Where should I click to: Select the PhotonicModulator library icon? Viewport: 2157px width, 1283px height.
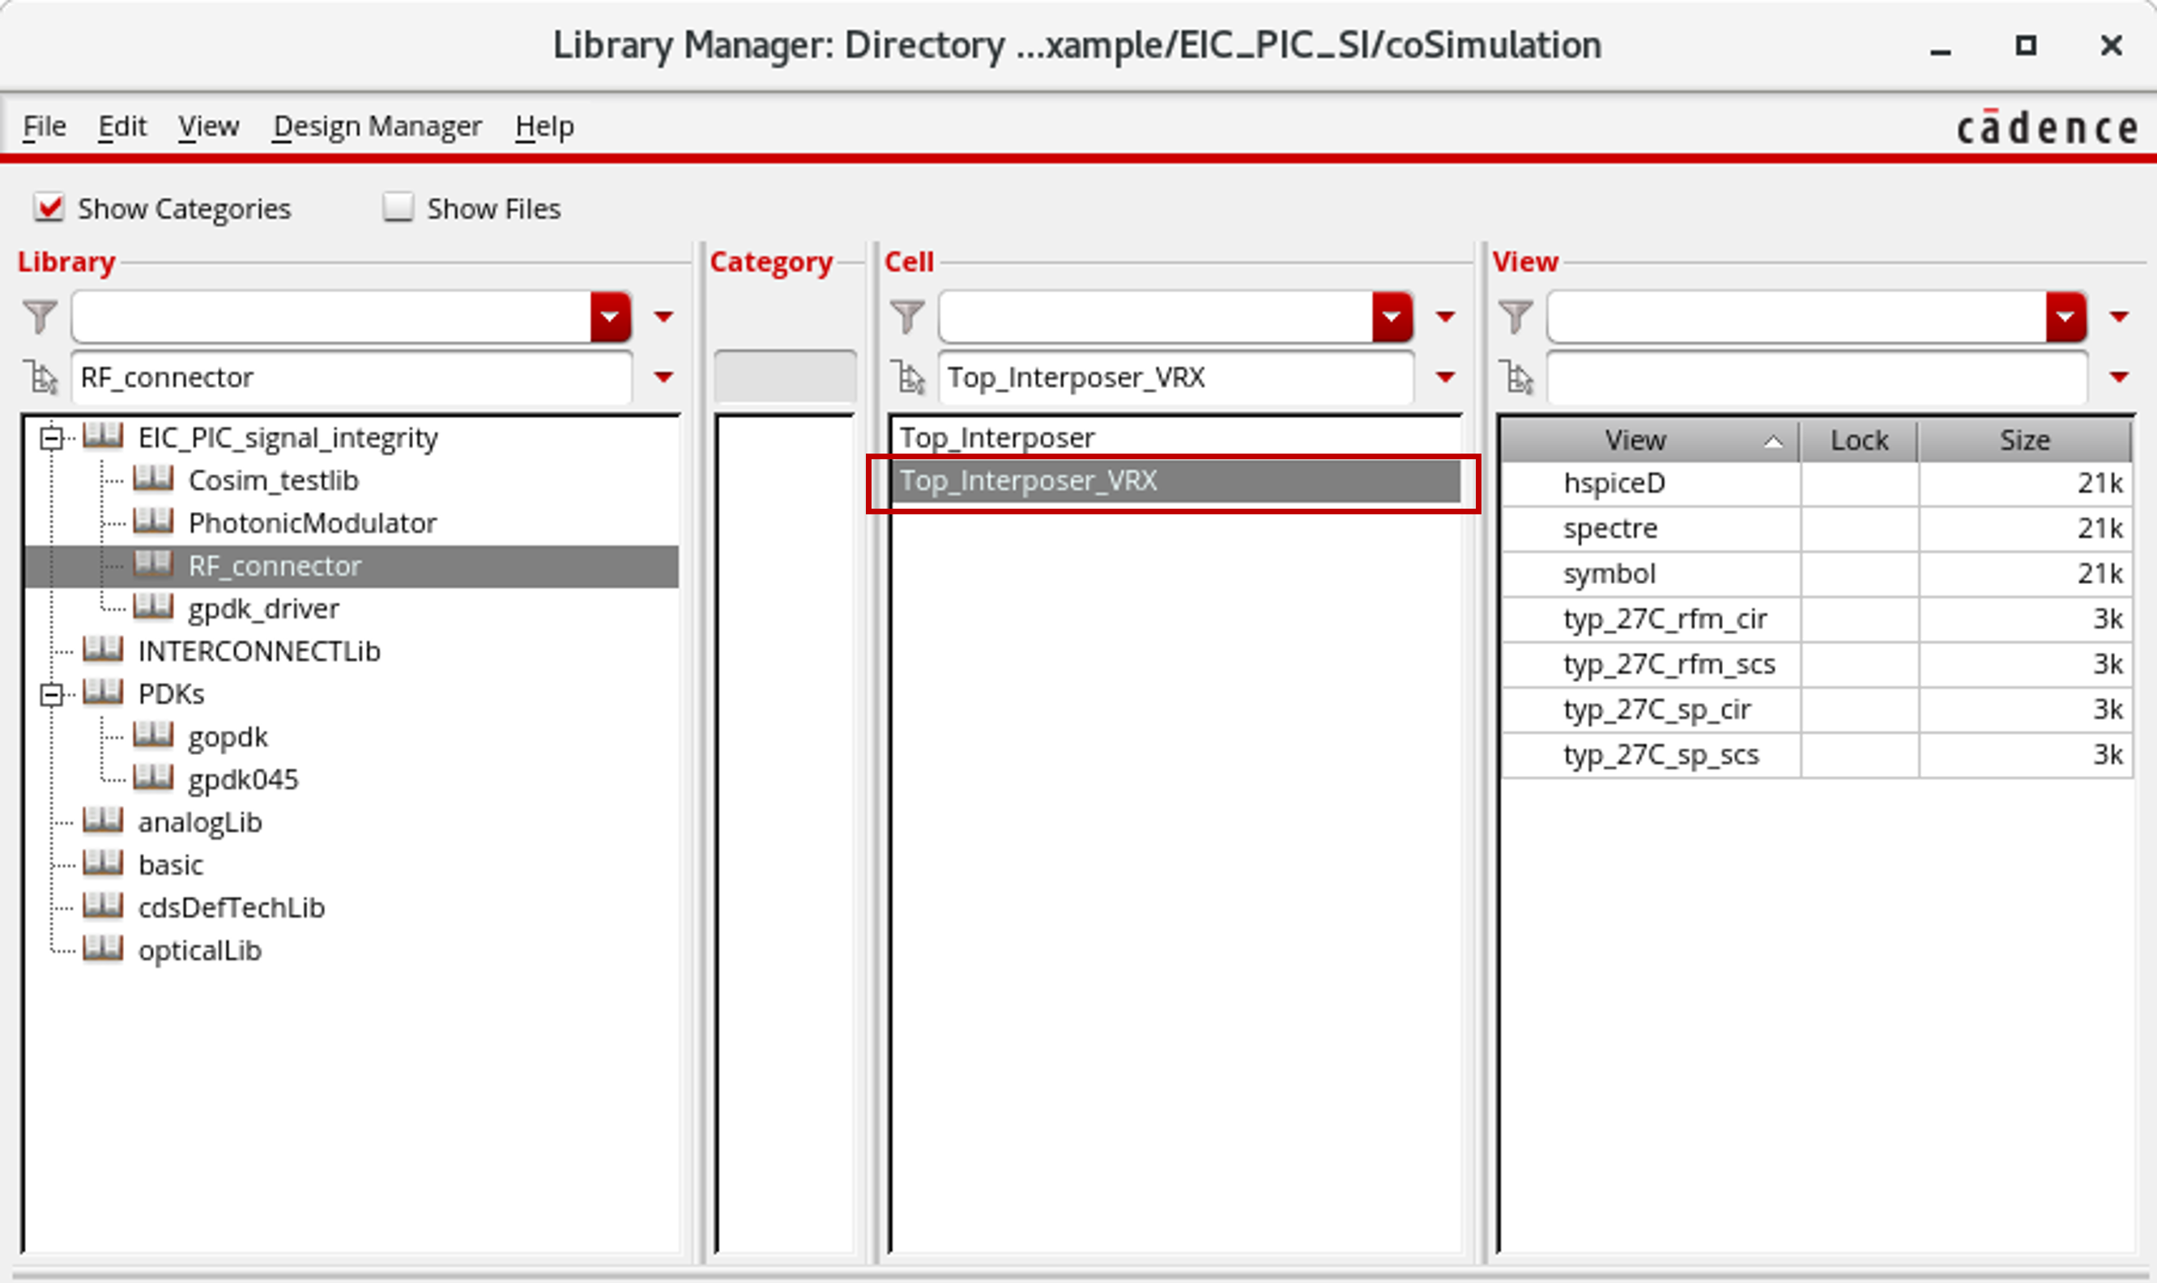[154, 521]
